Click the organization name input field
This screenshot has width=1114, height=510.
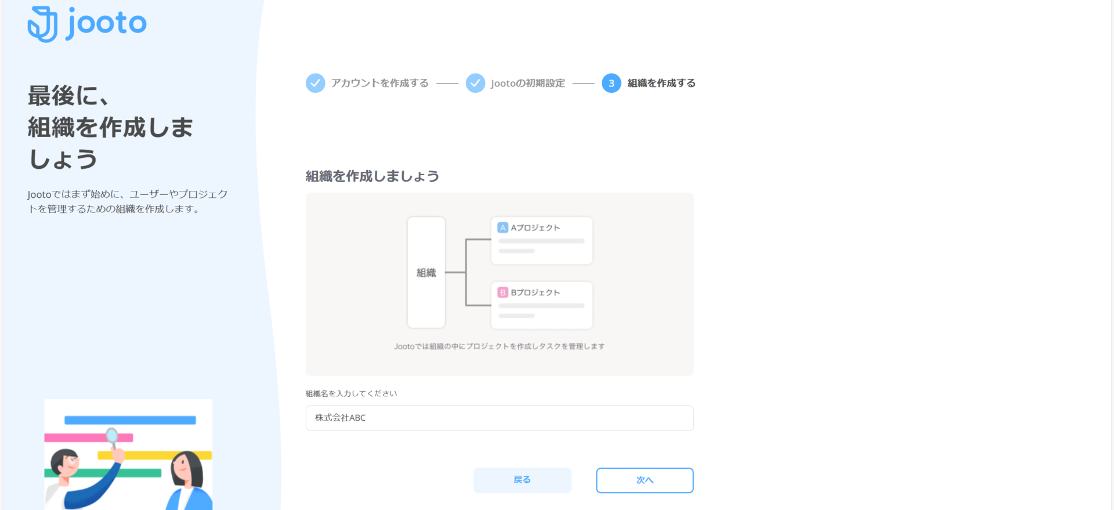point(500,418)
